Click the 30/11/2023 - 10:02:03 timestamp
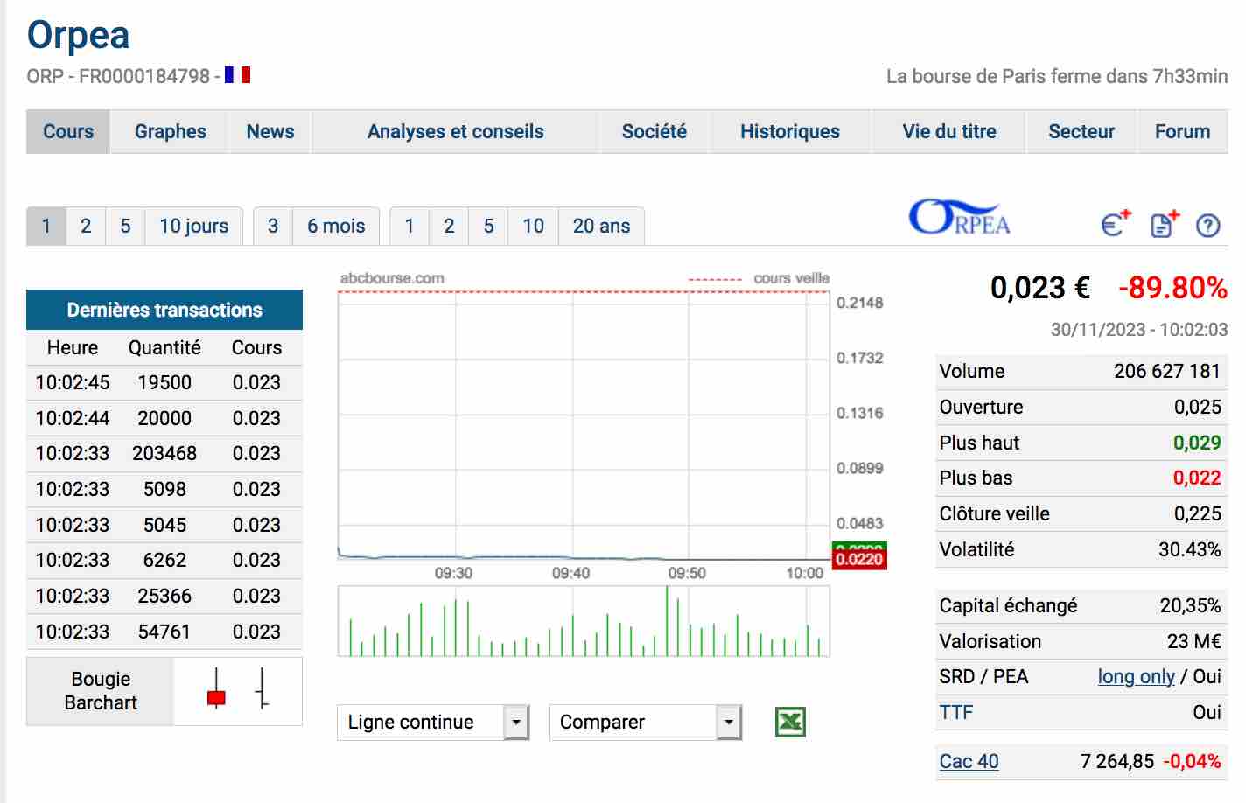 point(1139,330)
